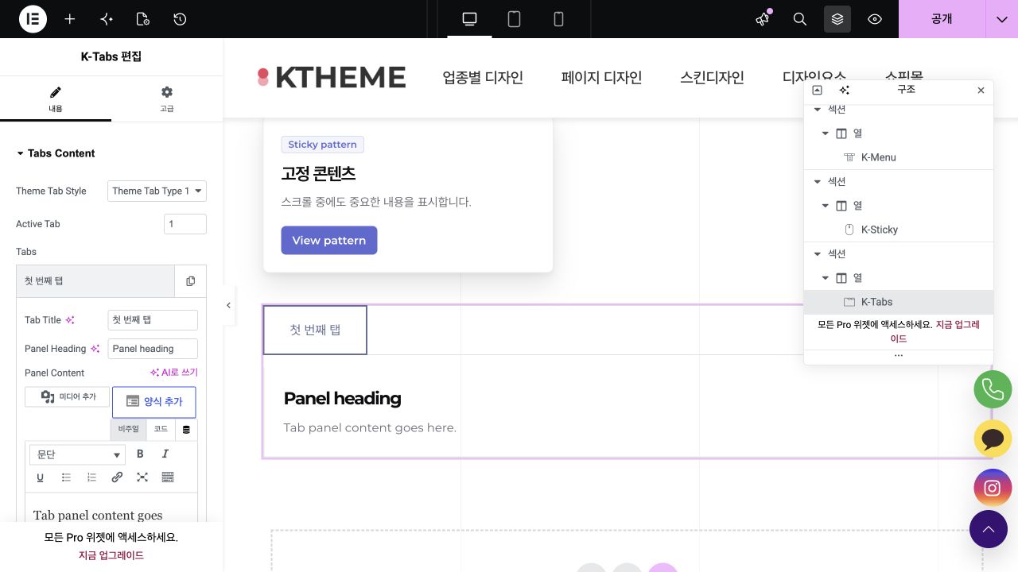Open the publish options dropdown arrow
The image size is (1018, 572).
click(1002, 19)
